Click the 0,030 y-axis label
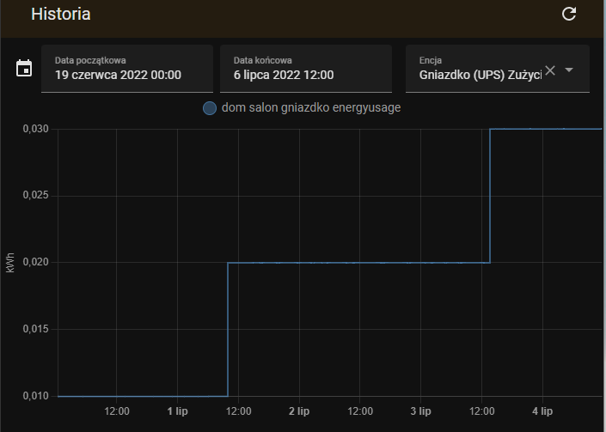606x432 pixels. tap(36, 129)
